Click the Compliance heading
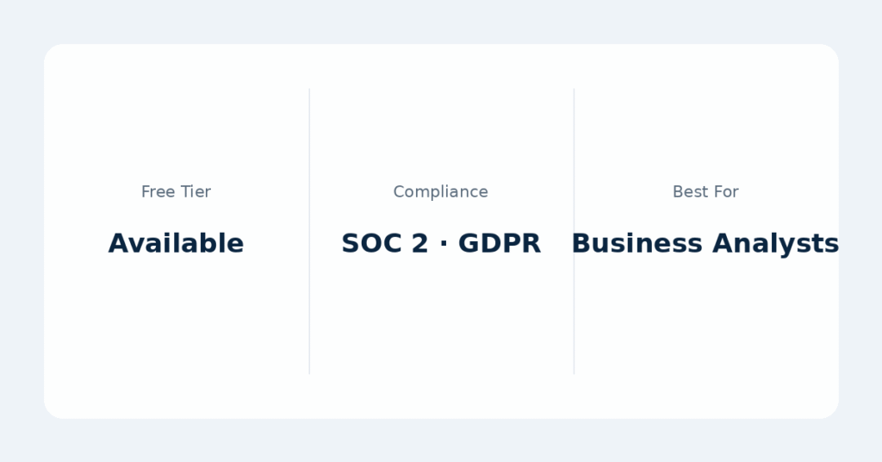 click(x=440, y=192)
